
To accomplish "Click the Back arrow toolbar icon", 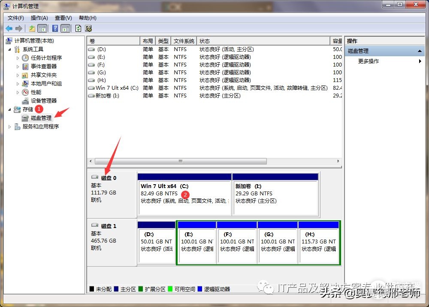I will point(9,28).
